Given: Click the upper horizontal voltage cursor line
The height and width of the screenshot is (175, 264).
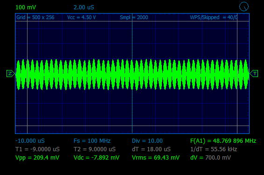Looking at the screenshot, I should click(132, 21).
